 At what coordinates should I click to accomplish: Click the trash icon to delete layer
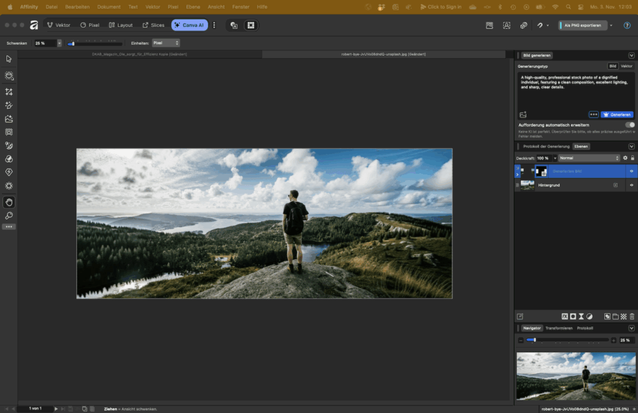coord(632,316)
